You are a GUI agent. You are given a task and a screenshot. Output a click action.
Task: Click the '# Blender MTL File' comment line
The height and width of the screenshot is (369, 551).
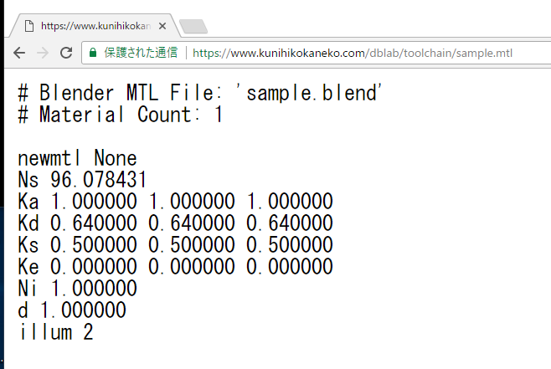coord(201,93)
